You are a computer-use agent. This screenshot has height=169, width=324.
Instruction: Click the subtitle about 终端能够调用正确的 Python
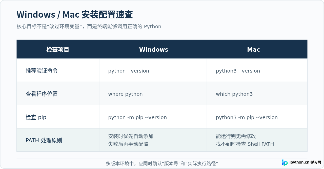pos(89,26)
